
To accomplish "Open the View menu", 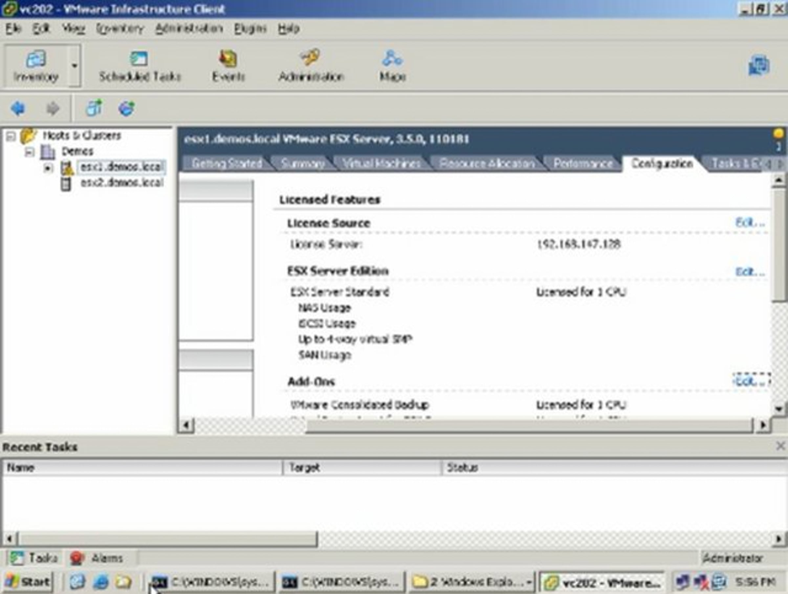I will [74, 28].
